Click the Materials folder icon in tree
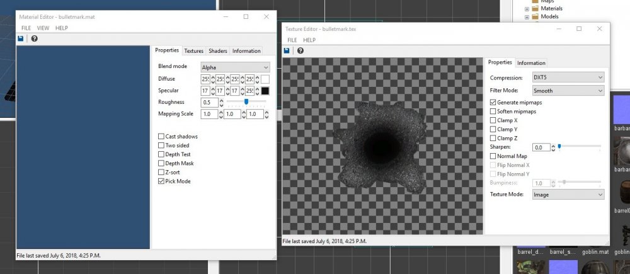Viewport: 630px width, 274px height. tap(535, 9)
